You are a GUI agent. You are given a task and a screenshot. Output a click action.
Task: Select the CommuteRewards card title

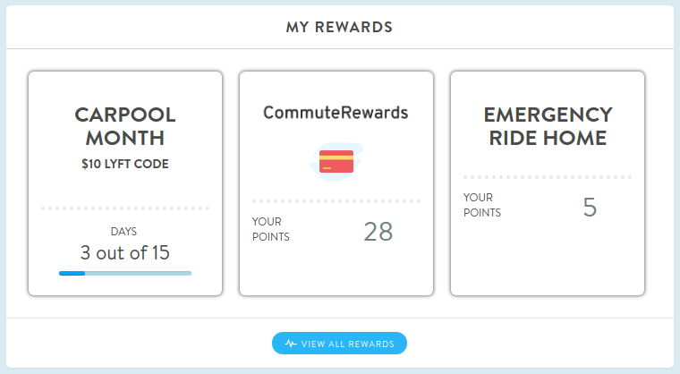tap(336, 113)
